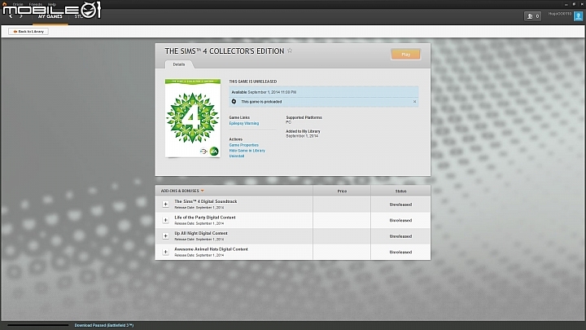Dismiss the preloaded notice with the X
Image resolution: width=586 pixels, height=330 pixels.
(x=414, y=101)
